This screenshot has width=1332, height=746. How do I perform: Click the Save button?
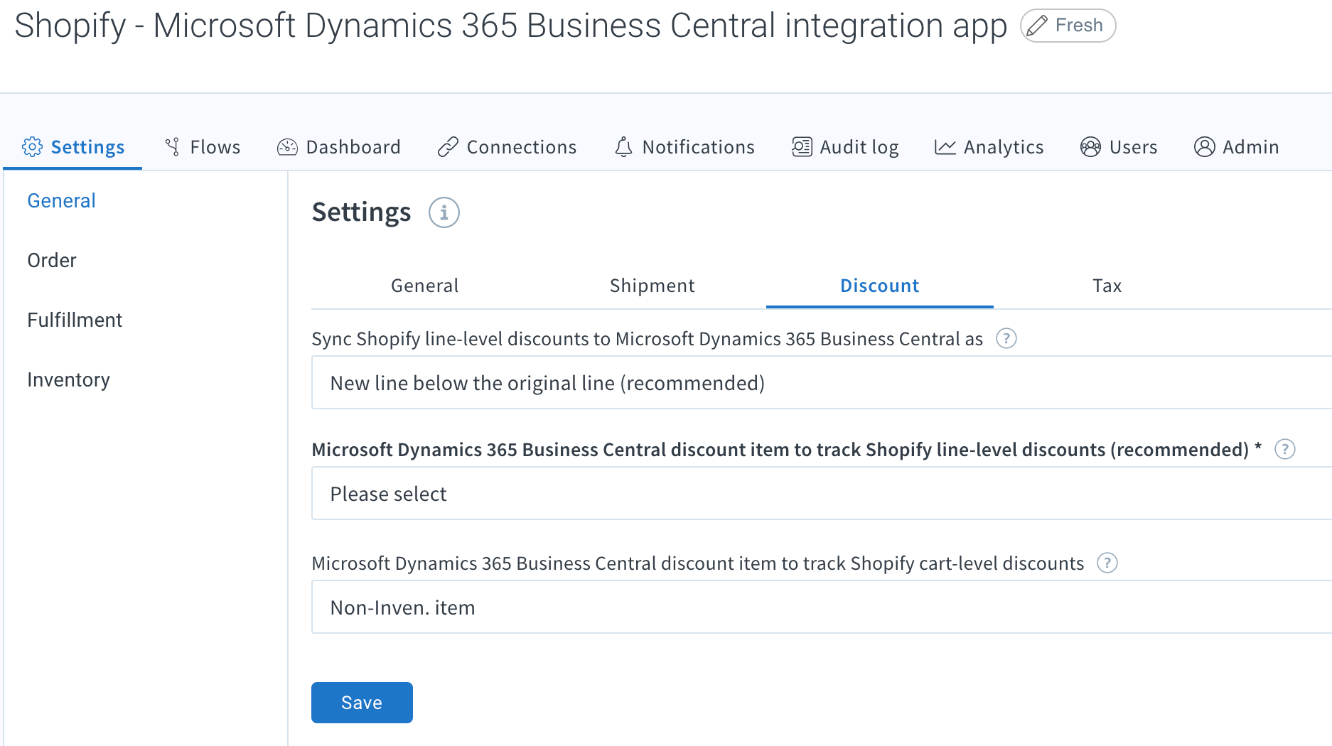[362, 703]
